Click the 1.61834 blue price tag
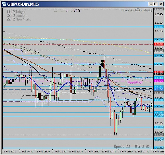 click(x=159, y=64)
